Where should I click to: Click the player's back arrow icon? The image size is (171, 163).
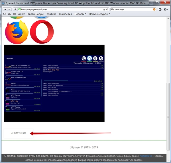(101, 58)
